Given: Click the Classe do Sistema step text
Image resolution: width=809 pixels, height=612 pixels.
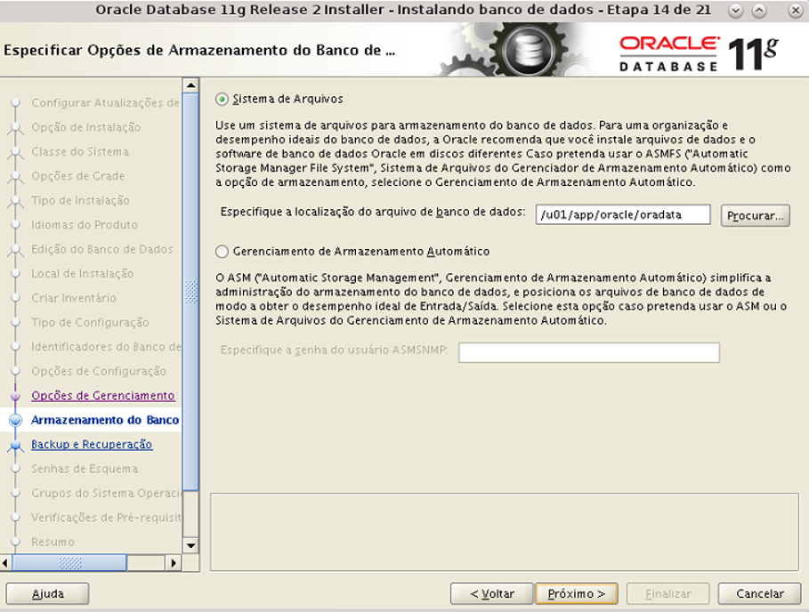Looking at the screenshot, I should pyautogui.click(x=80, y=151).
